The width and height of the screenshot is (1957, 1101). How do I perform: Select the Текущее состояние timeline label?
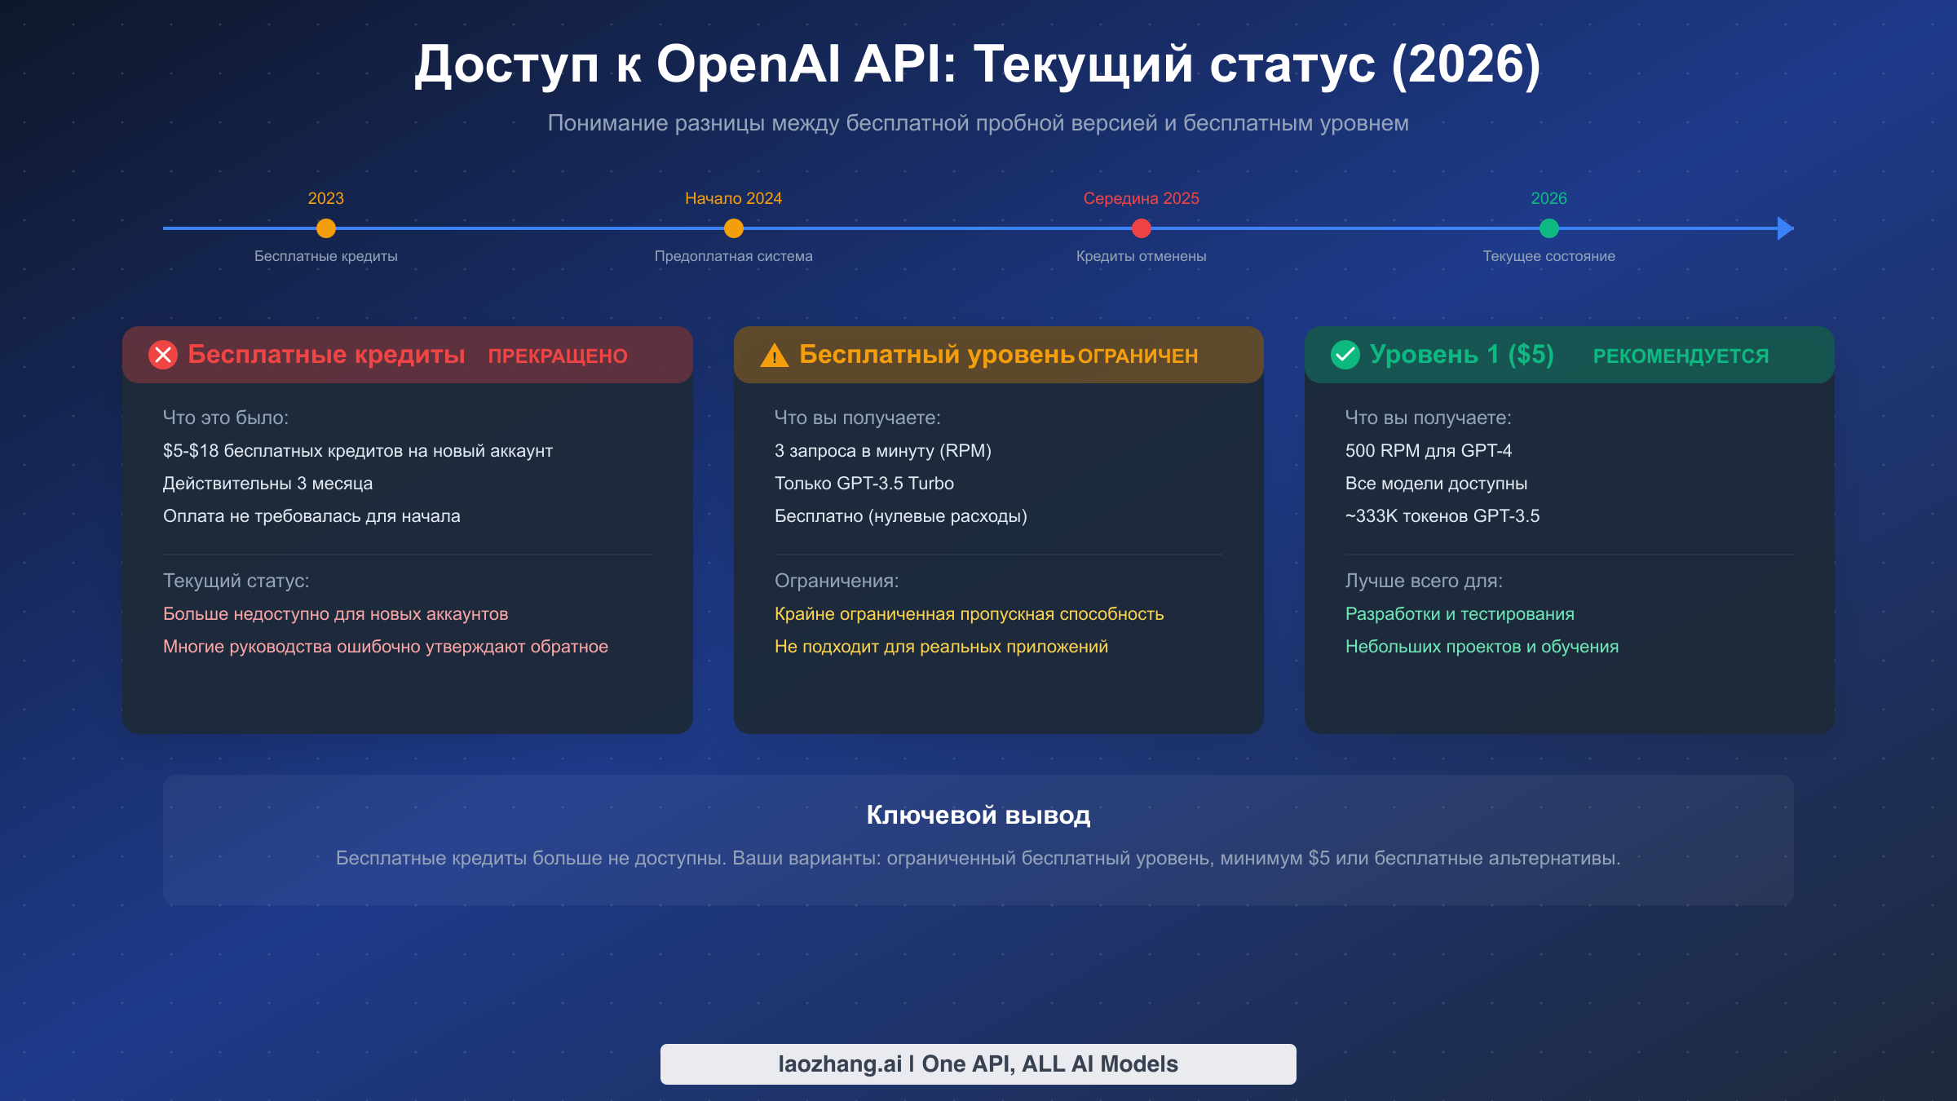(x=1548, y=255)
